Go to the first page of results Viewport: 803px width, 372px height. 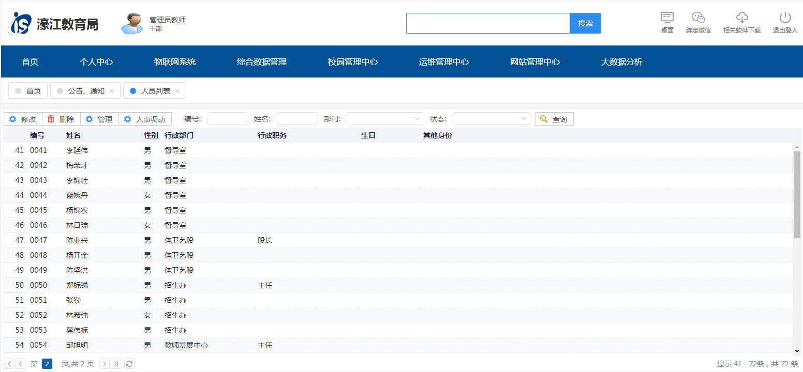point(9,364)
